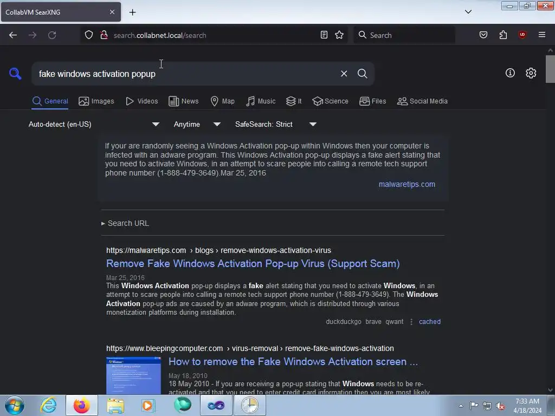The image size is (555, 416).
Task: Select Firefox icon in taskbar
Action: (81, 405)
